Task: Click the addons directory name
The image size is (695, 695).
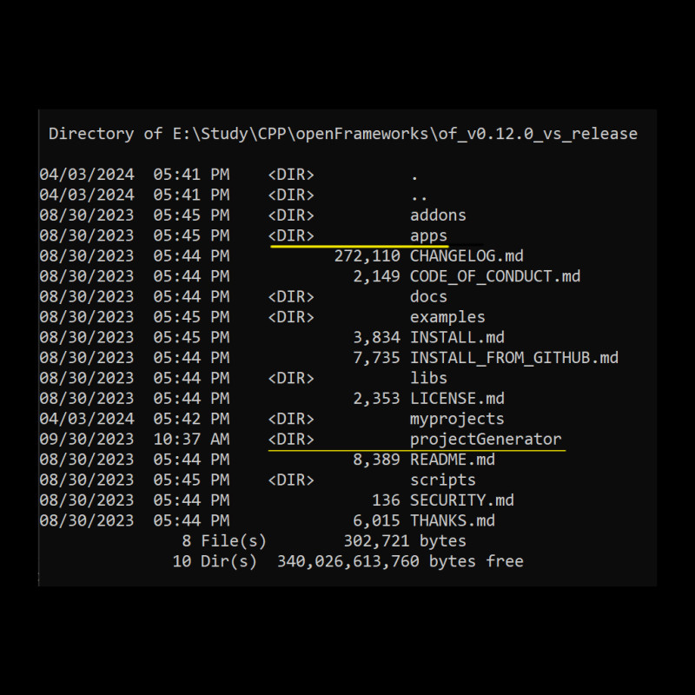Action: click(x=438, y=215)
